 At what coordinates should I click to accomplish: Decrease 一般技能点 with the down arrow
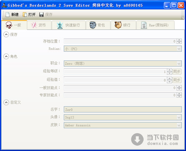(179, 89)
